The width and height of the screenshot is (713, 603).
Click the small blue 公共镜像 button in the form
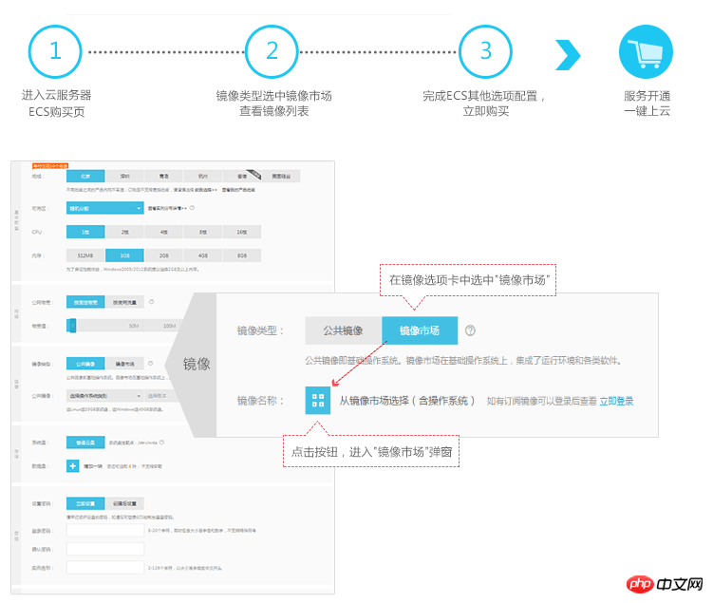click(85, 364)
